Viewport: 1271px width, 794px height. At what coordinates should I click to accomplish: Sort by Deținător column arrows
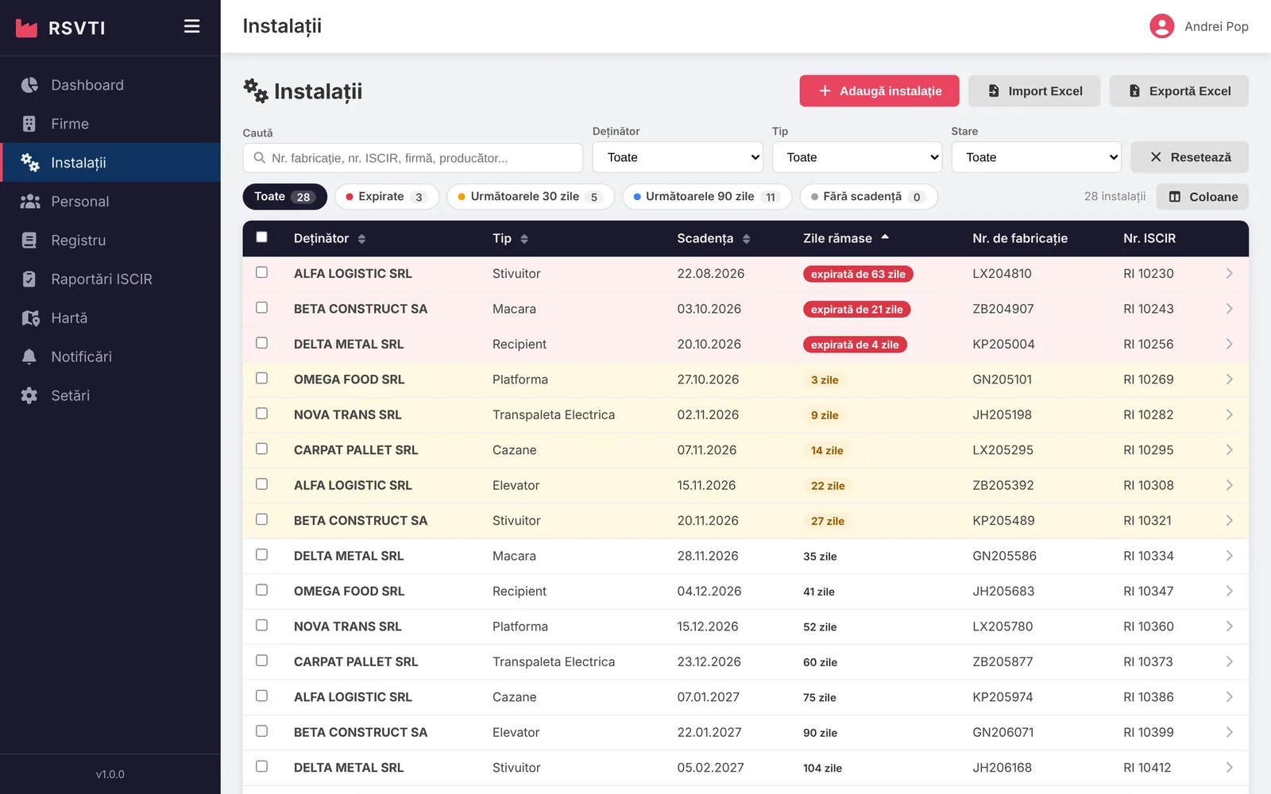(x=361, y=239)
